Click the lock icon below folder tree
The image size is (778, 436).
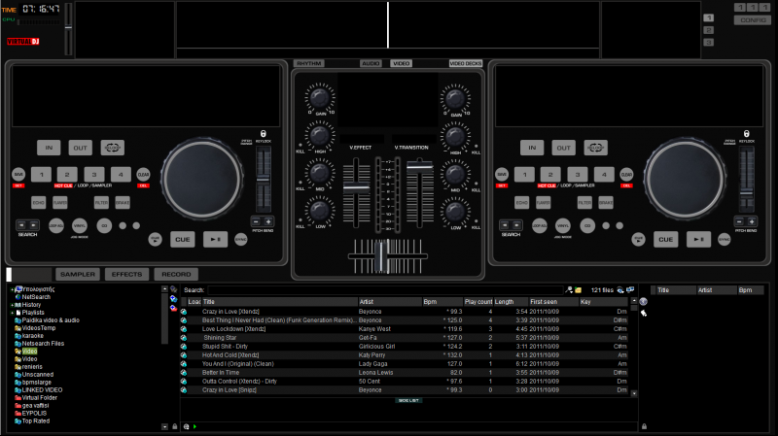coord(175,426)
